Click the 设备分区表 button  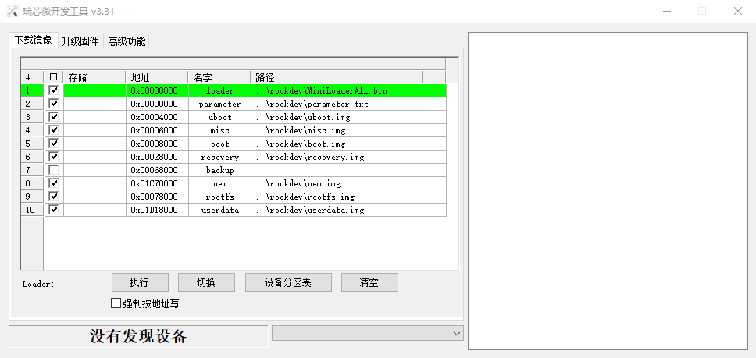point(288,282)
